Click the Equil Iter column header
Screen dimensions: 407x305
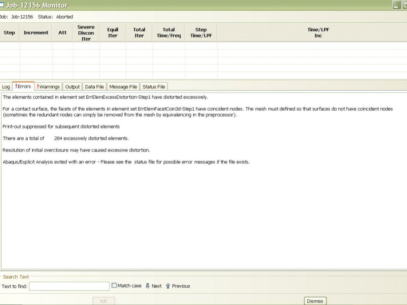point(113,33)
